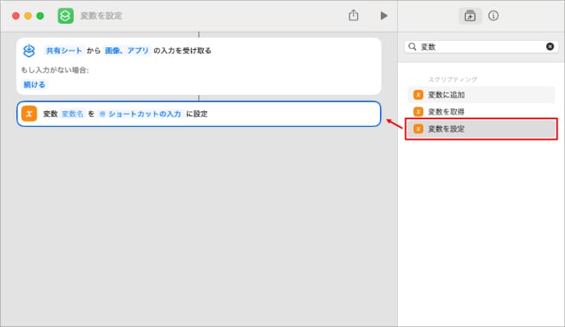Click the orange variable icon on action card
Viewport: 565px width, 327px height.
29,114
